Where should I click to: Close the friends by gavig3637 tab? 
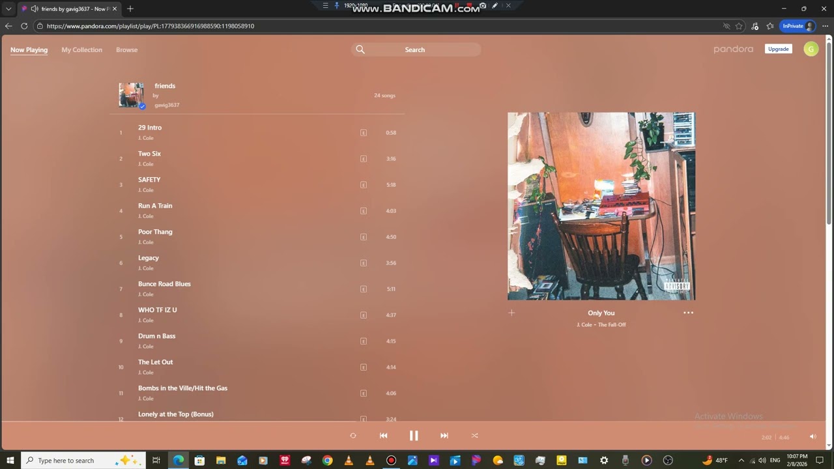click(115, 9)
